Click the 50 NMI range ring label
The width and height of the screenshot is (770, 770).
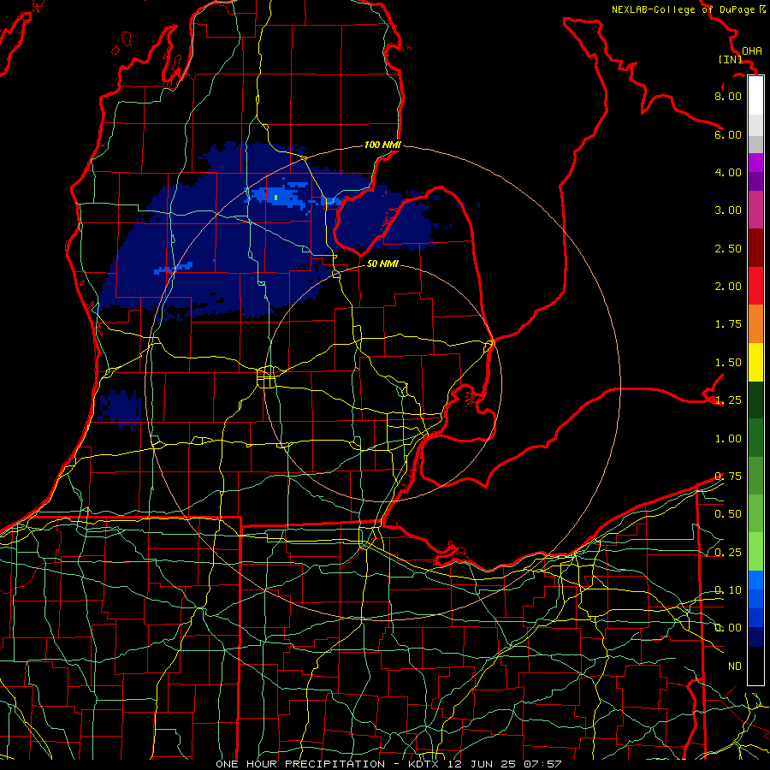(382, 264)
